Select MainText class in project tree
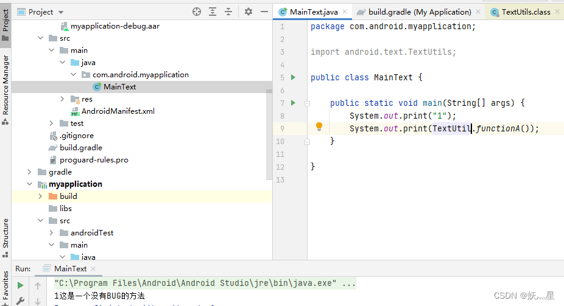 (119, 87)
